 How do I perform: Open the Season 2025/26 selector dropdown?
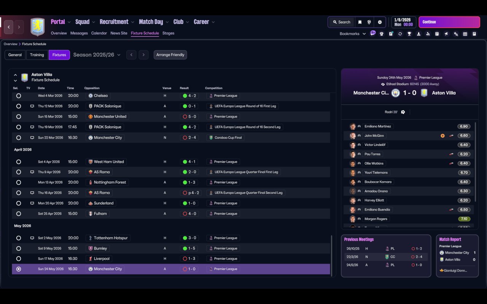97,55
